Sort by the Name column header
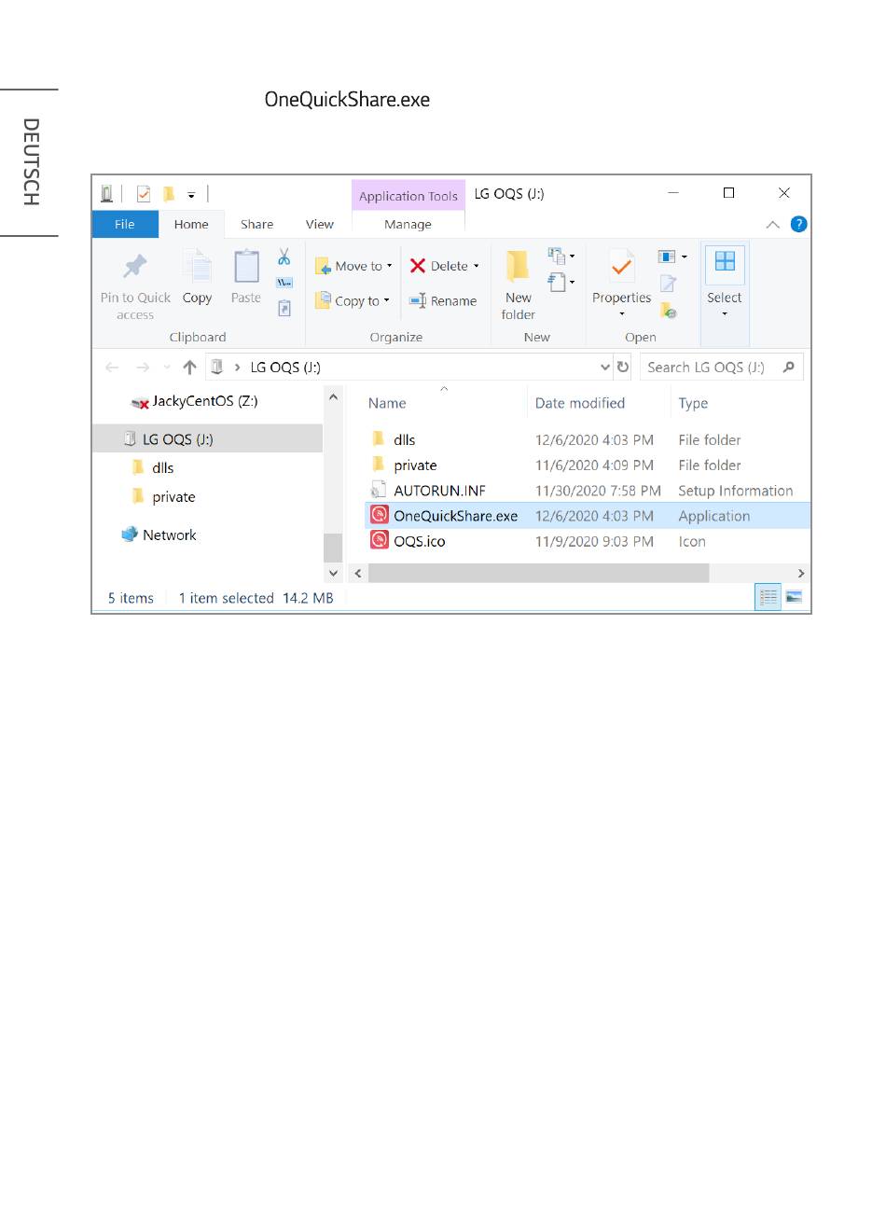The height and width of the screenshot is (1208, 886). coord(387,403)
